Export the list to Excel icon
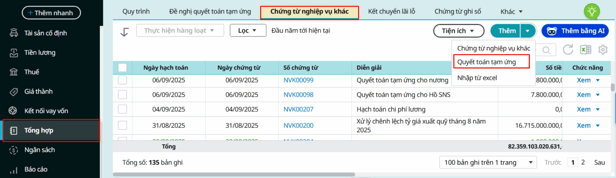This screenshot has width=616, height=178. click(586, 49)
